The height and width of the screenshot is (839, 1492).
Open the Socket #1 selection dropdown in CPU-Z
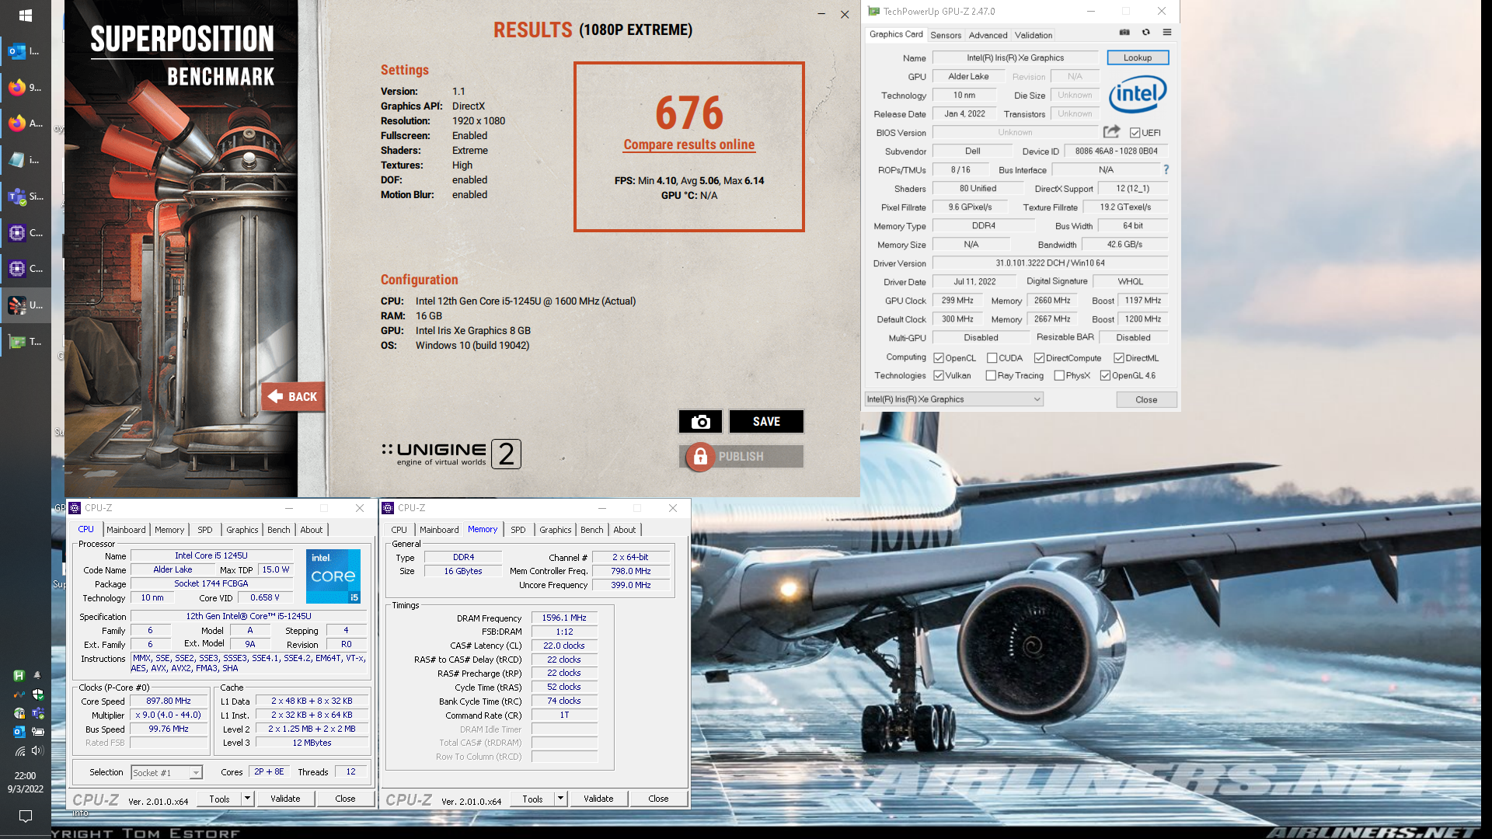[166, 772]
